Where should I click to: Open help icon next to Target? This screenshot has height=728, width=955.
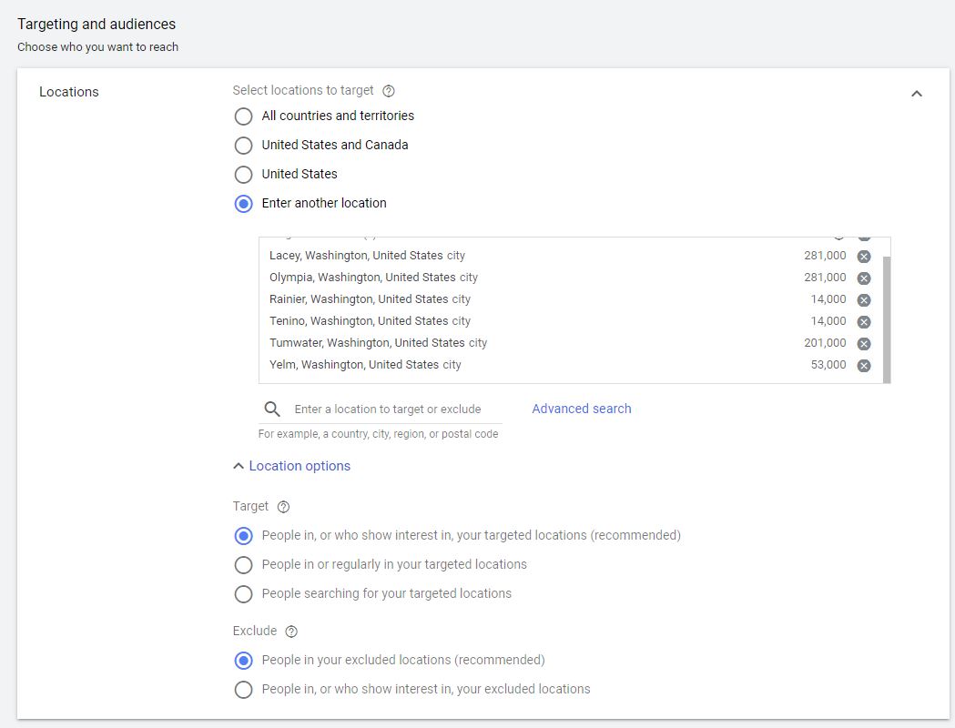(283, 507)
